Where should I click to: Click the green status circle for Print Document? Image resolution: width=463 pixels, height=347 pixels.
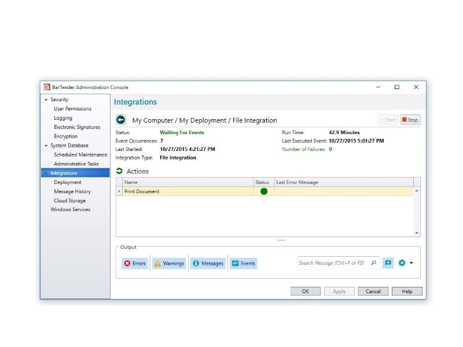[x=264, y=191]
